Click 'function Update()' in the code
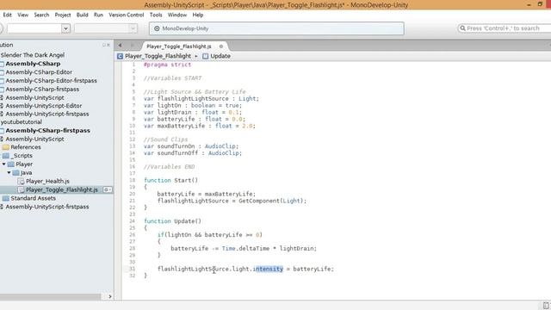This screenshot has width=551, height=310. coord(172,221)
